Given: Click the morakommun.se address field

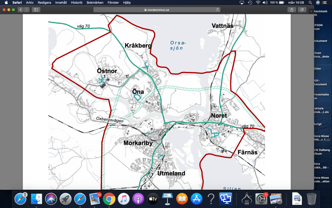Looking at the screenshot, I should coord(157,10).
